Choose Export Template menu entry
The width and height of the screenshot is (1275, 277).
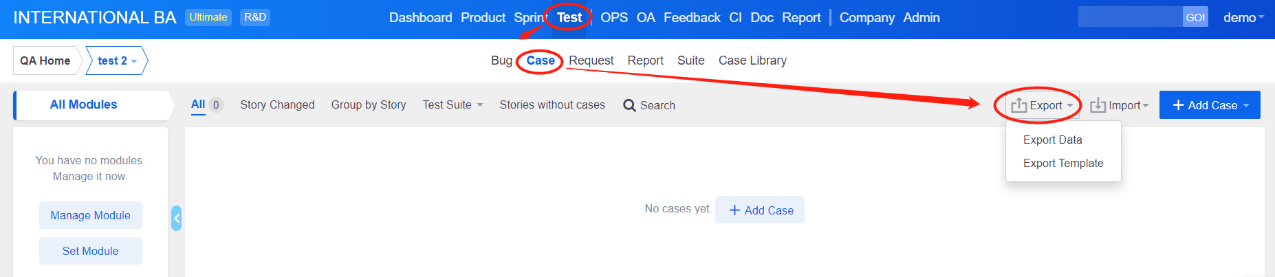click(x=1062, y=164)
